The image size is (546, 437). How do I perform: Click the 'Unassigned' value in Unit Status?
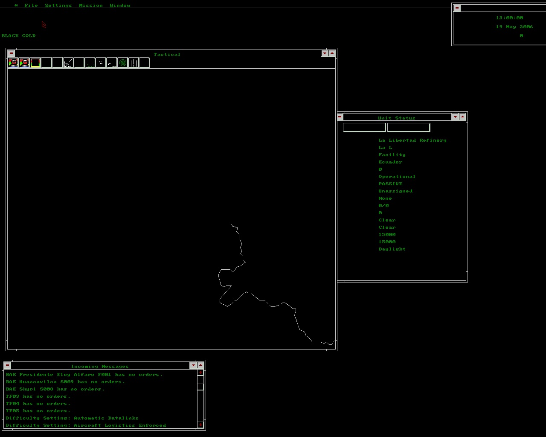(395, 191)
